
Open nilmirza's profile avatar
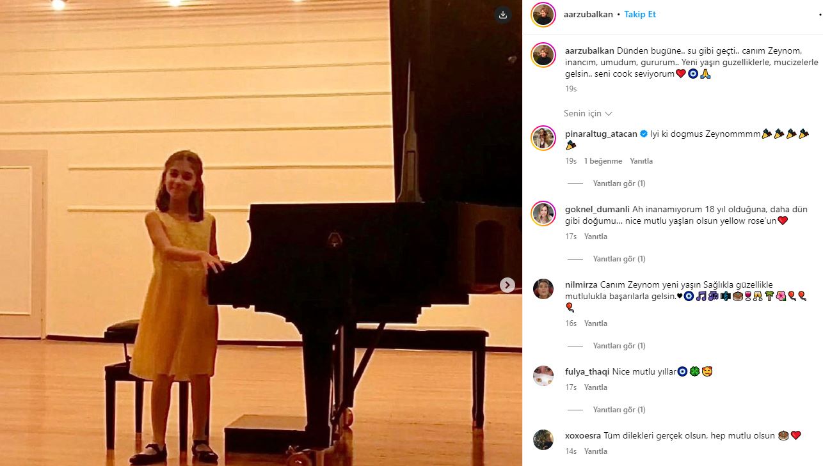pos(543,289)
